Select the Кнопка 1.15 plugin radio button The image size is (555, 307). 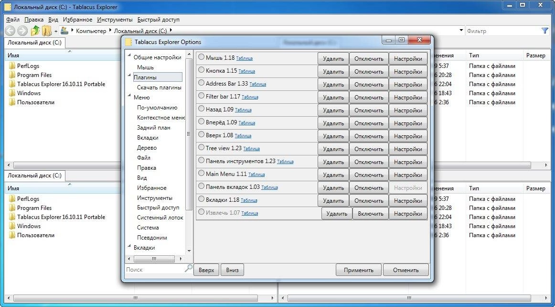pos(202,70)
